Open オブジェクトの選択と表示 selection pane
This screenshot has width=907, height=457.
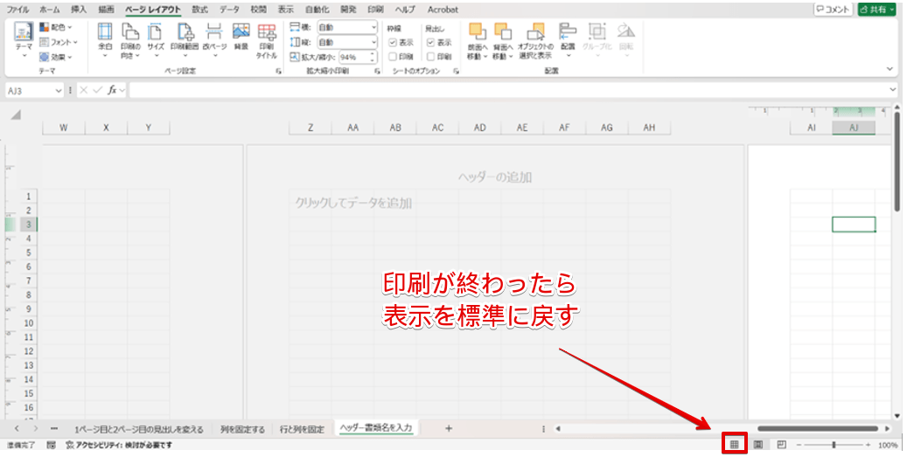click(x=535, y=40)
